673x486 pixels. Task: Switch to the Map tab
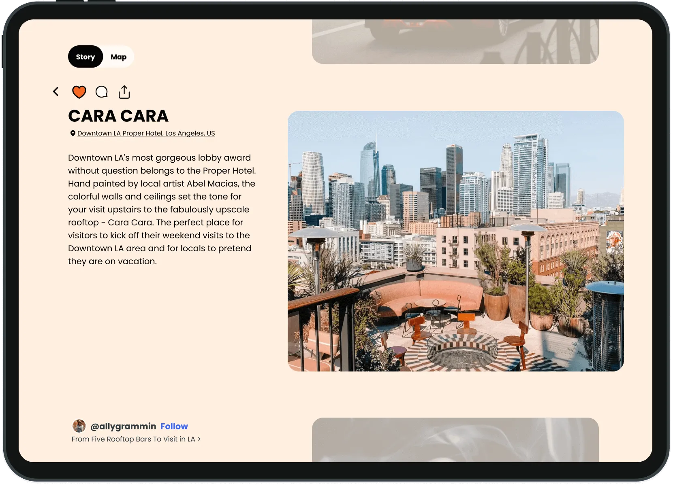click(x=119, y=57)
